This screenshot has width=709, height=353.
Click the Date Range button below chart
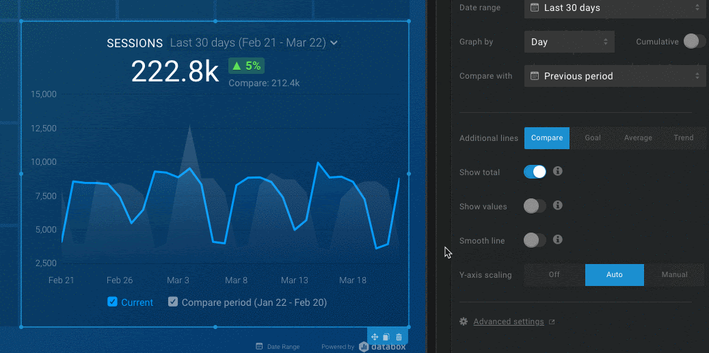pyautogui.click(x=278, y=347)
